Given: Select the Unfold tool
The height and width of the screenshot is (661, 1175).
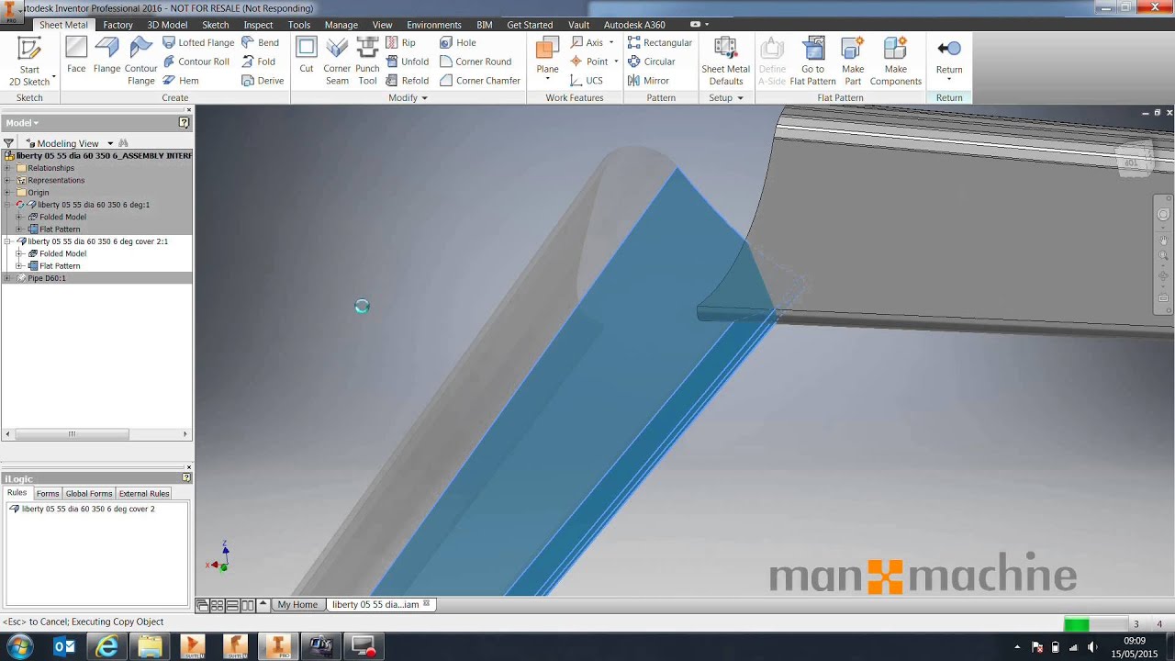Looking at the screenshot, I should [x=408, y=62].
